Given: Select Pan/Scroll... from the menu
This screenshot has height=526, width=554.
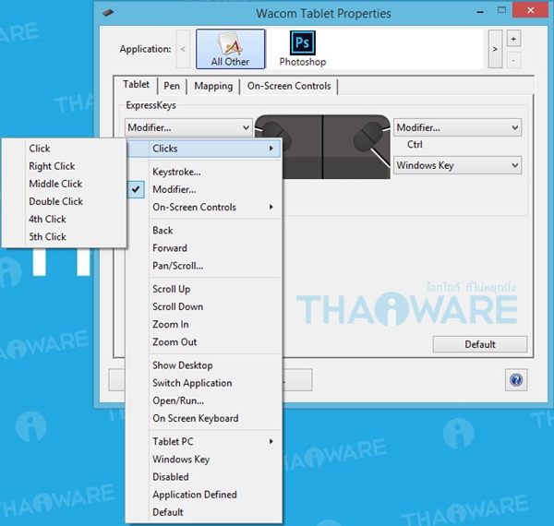Looking at the screenshot, I should [x=203, y=266].
